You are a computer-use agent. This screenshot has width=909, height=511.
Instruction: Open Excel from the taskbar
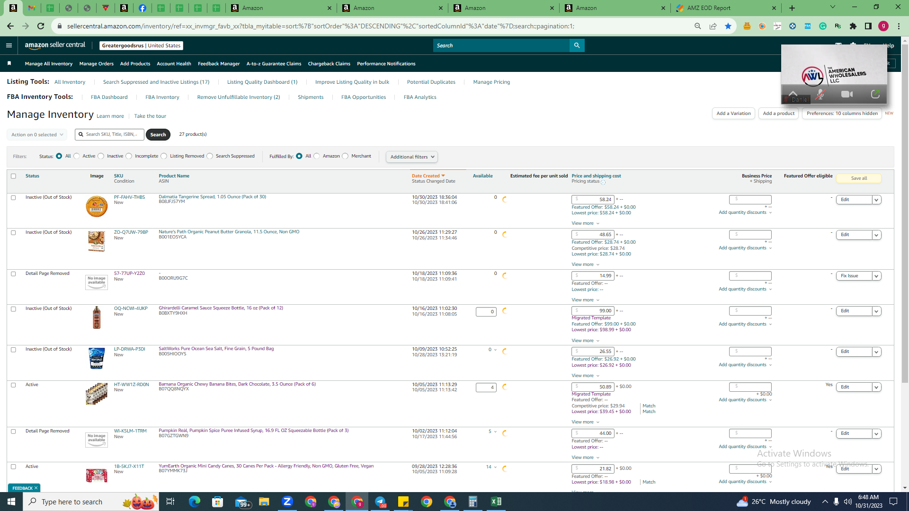(x=496, y=502)
